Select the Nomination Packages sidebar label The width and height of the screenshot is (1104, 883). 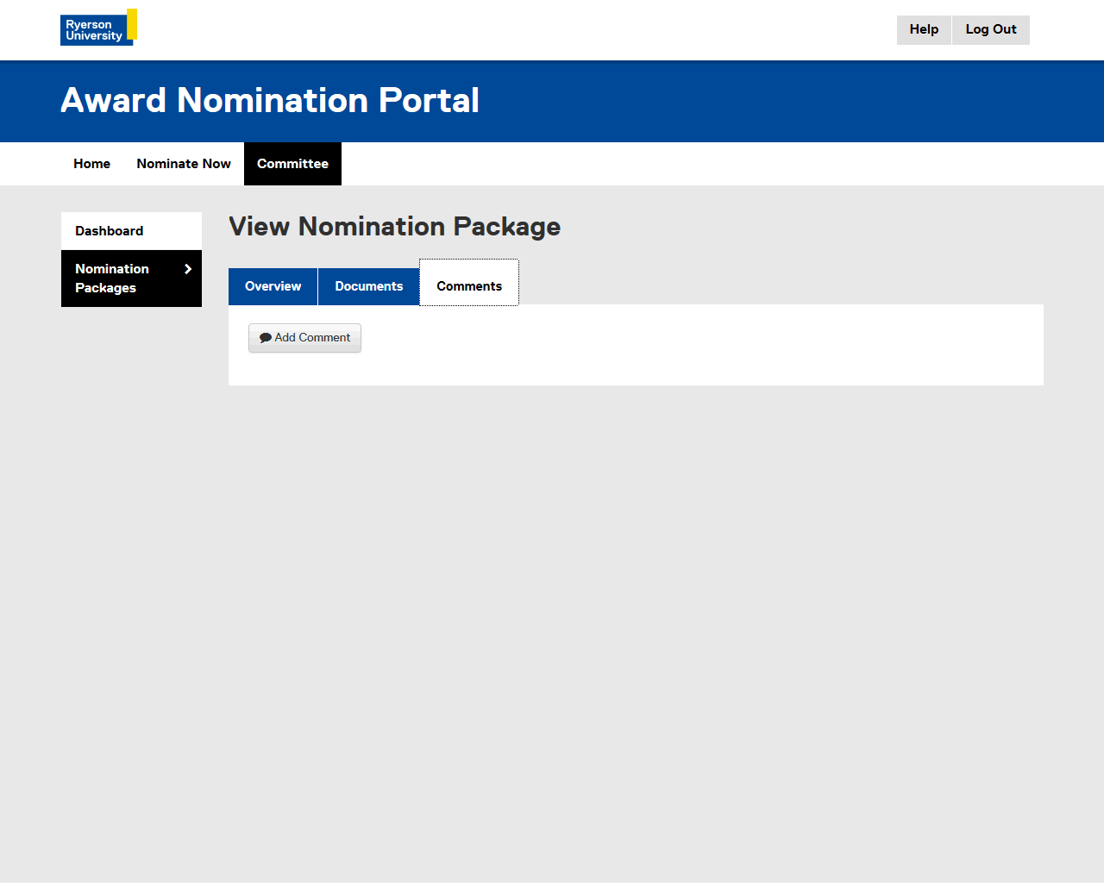click(112, 279)
